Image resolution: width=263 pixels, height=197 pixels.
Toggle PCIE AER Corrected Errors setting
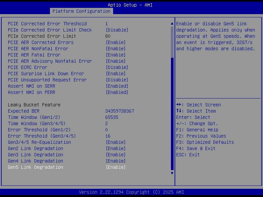(x=116, y=42)
